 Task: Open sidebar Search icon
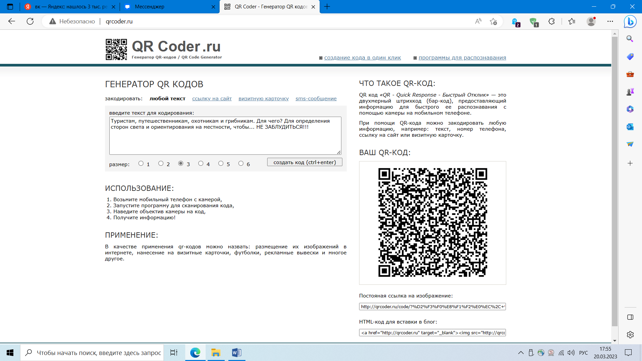click(x=630, y=39)
